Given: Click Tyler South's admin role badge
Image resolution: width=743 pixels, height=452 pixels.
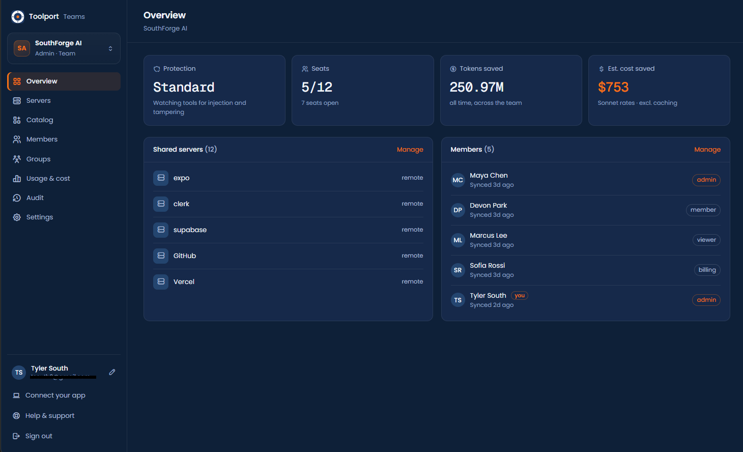Looking at the screenshot, I should pos(706,300).
